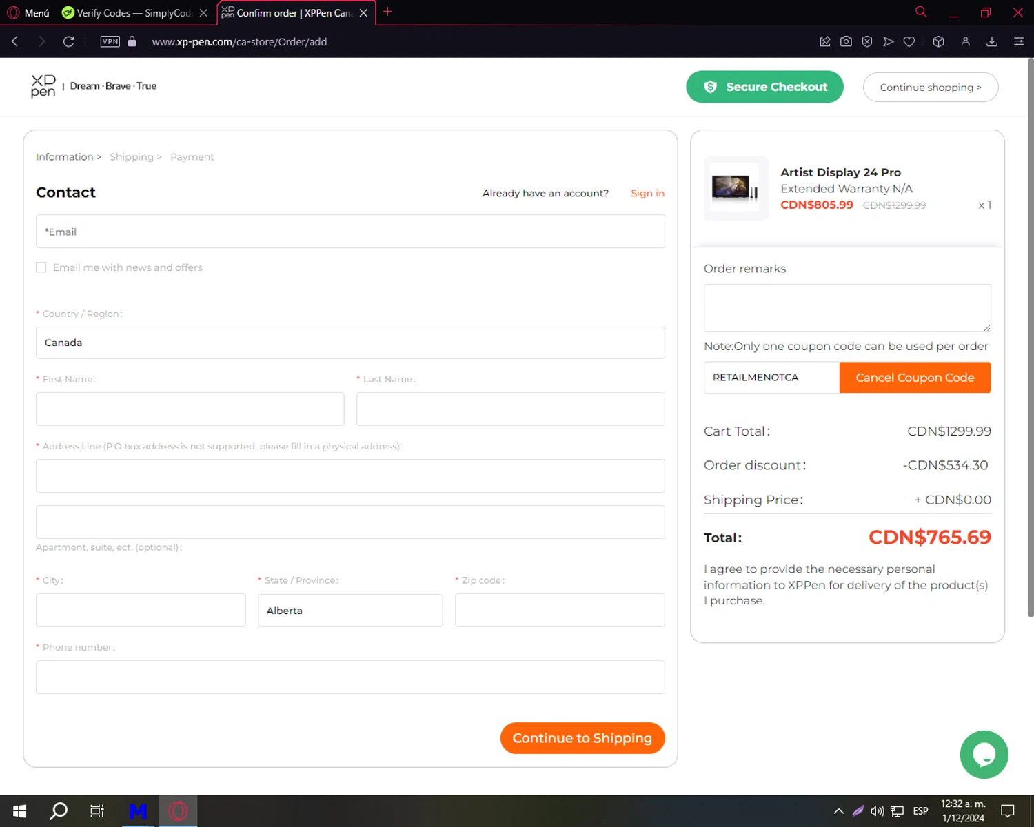Click the Artist Display 24 Pro thumbnail
1034x827 pixels.
(736, 188)
